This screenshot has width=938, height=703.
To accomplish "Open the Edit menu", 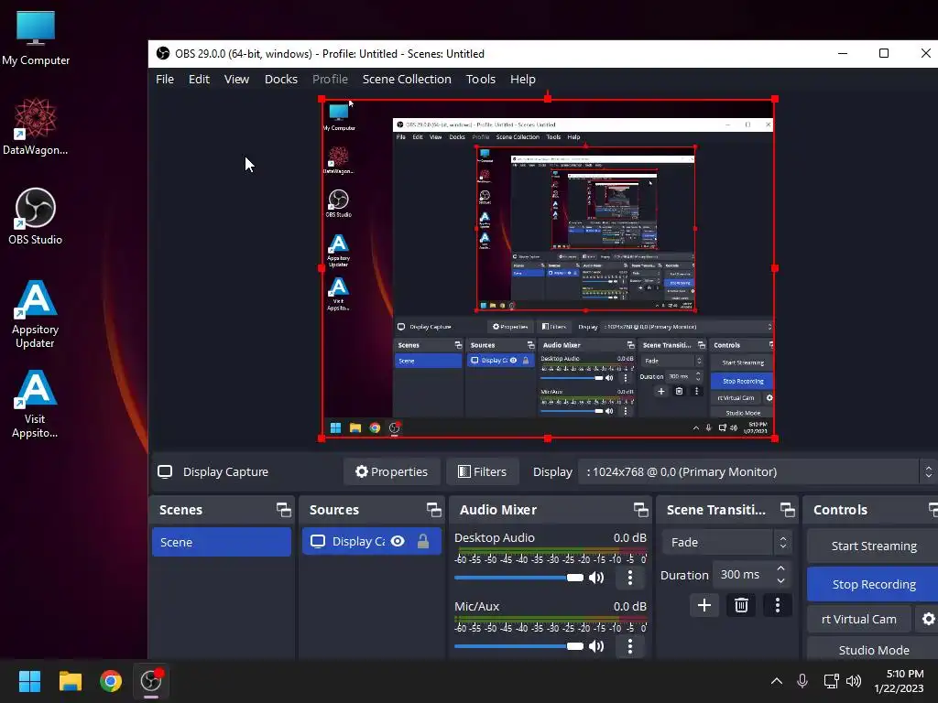I will (x=199, y=79).
